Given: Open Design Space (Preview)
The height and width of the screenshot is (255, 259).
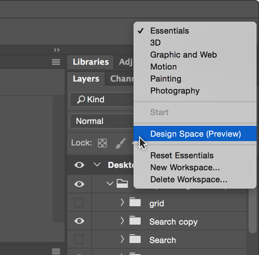Looking at the screenshot, I should coord(195,133).
